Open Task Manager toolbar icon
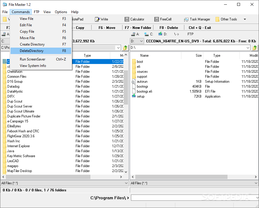Screen dimensions: 259x208 coord(186,19)
